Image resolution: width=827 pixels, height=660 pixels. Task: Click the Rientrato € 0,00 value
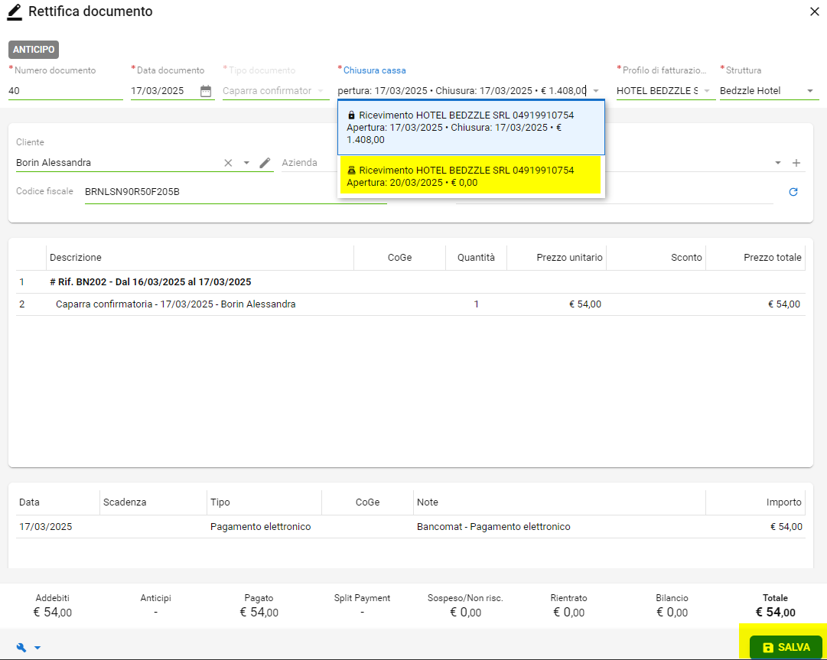click(x=568, y=612)
